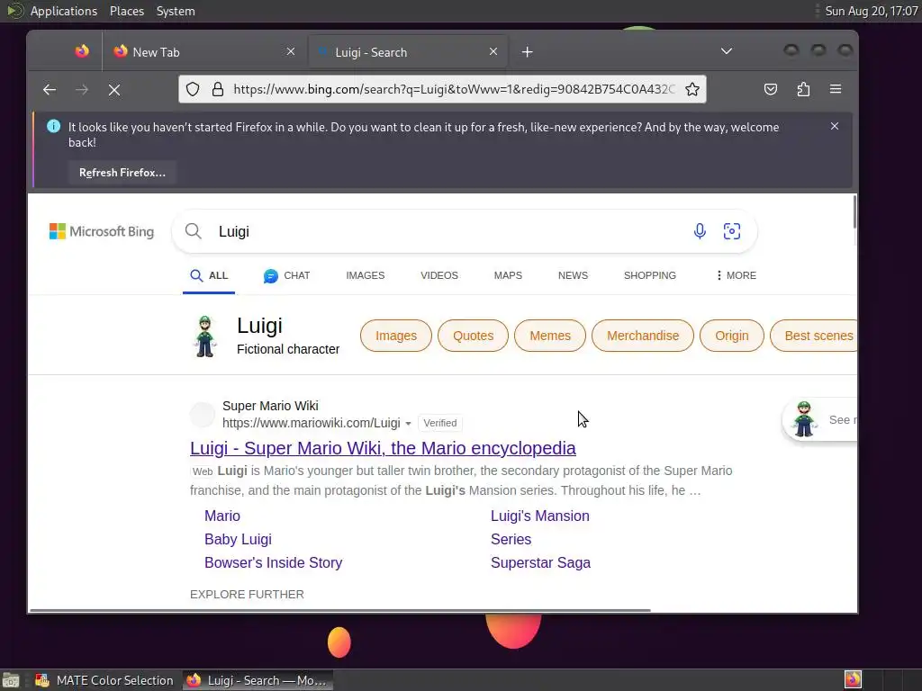Open the Applications menu
Image resolution: width=922 pixels, height=691 pixels.
[x=64, y=11]
